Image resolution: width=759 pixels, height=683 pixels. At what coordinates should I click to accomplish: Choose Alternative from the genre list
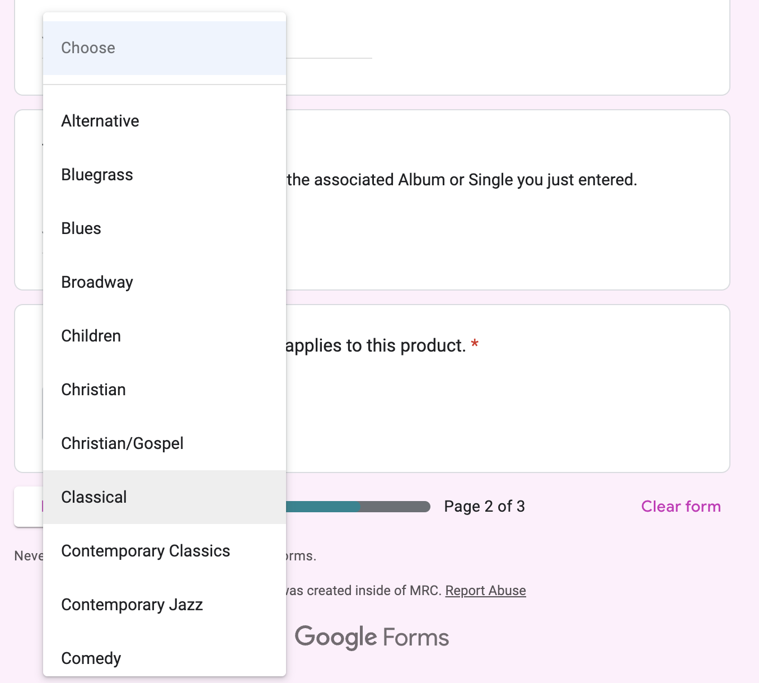[x=165, y=121]
